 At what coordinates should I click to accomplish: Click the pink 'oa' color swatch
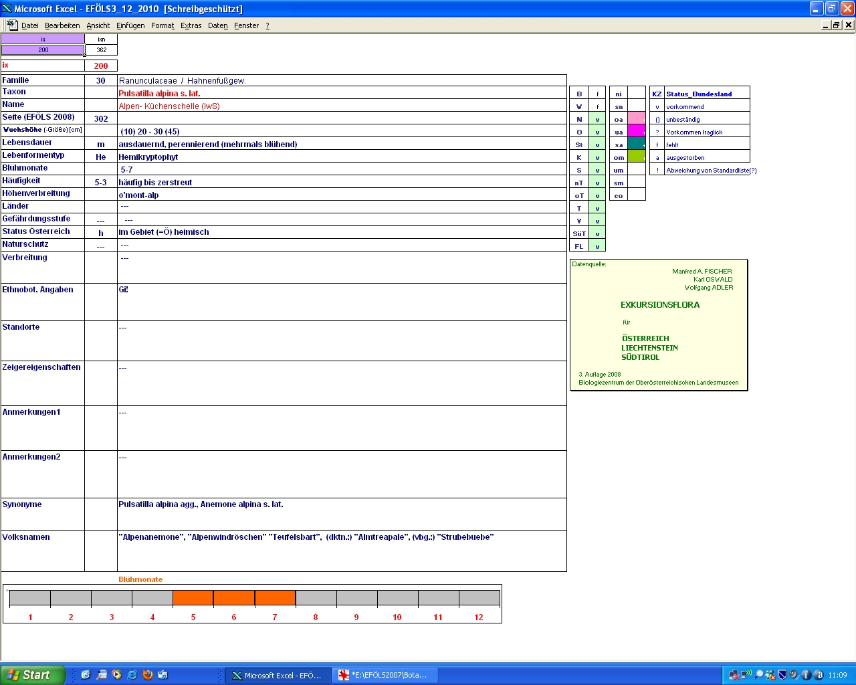pos(637,118)
